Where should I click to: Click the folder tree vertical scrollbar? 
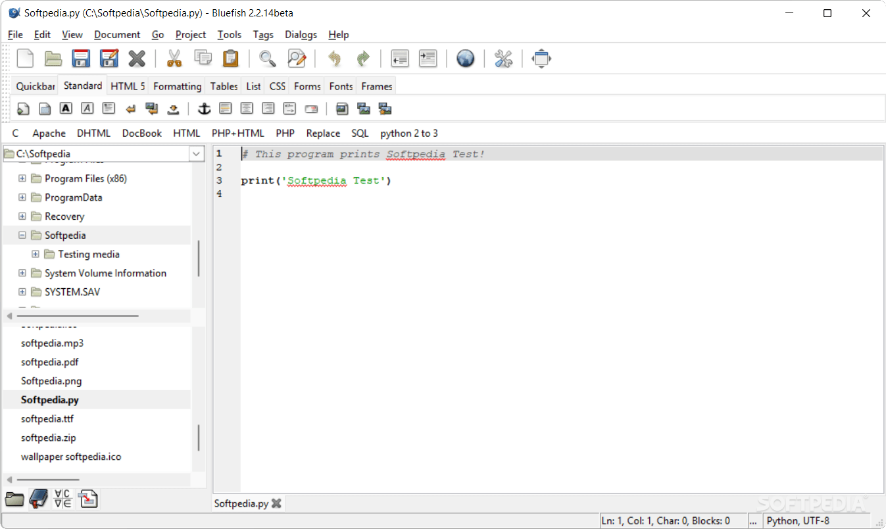tap(199, 259)
